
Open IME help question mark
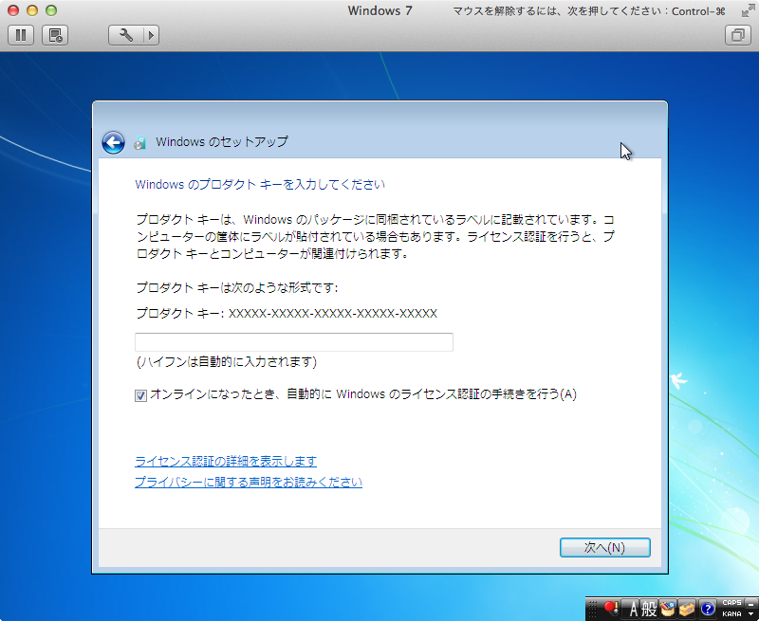click(x=707, y=609)
